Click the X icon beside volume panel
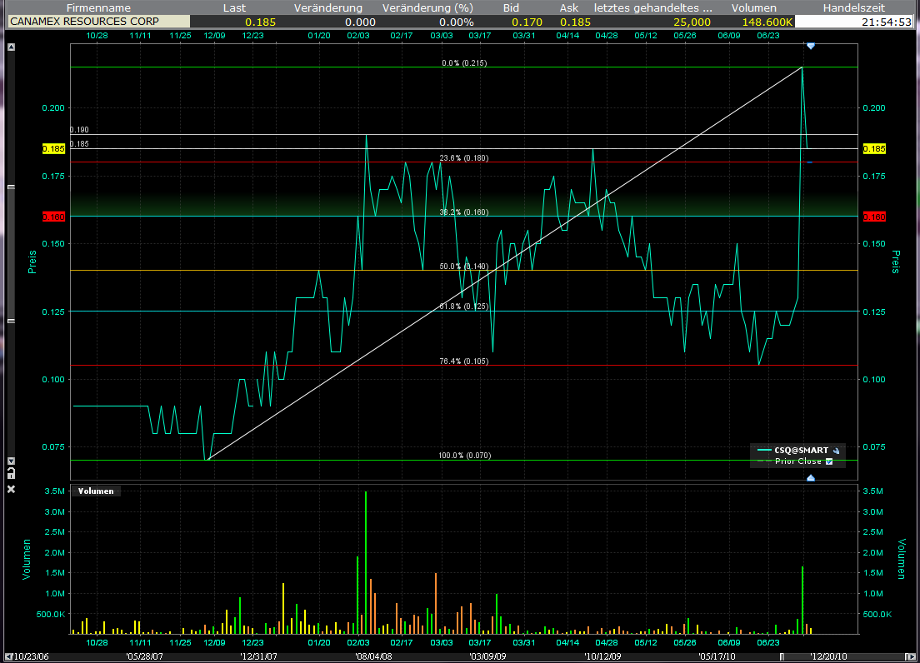Viewport: 920px width, 663px height. (11, 489)
